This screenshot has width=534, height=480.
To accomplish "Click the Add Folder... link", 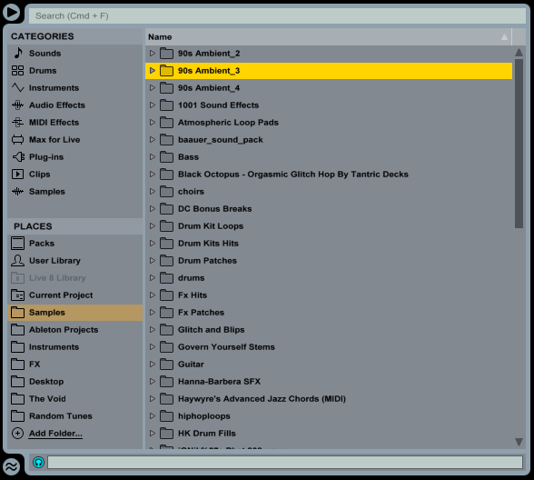I will point(55,434).
